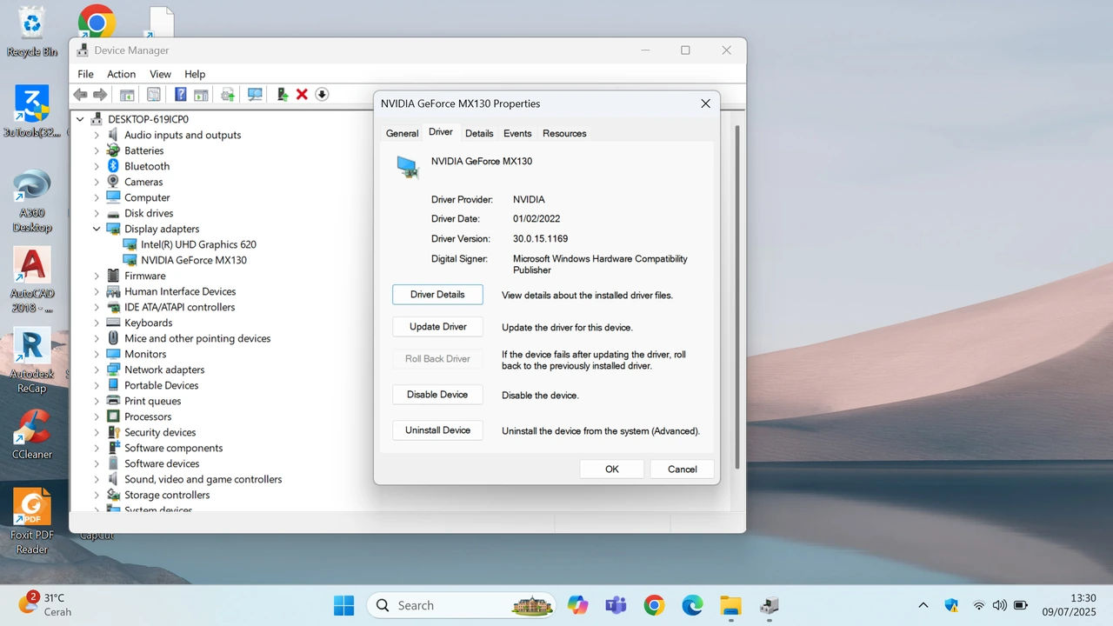Screen dimensions: 1113x626
Task: Click the Security devices key icon
Action: pyautogui.click(x=113, y=432)
